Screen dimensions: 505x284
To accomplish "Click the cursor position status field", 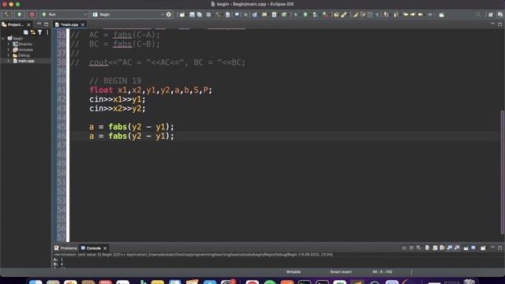I will pos(382,272).
